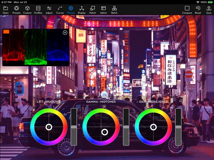214x160 pixels.
Task: Click the orange swatch in the histogram panel
Action: [6, 32]
